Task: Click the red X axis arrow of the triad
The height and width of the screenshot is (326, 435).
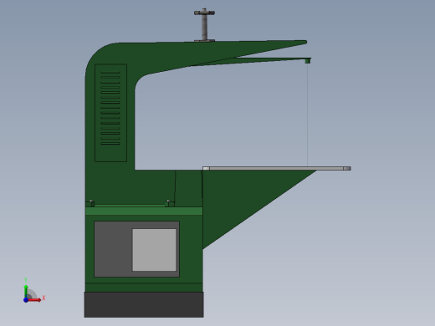Action: coord(34,300)
